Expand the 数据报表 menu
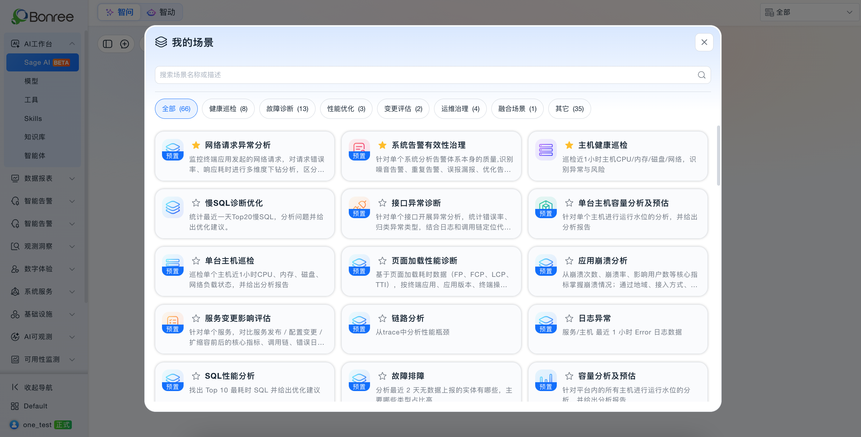Viewport: 861px width, 437px height. click(x=72, y=179)
